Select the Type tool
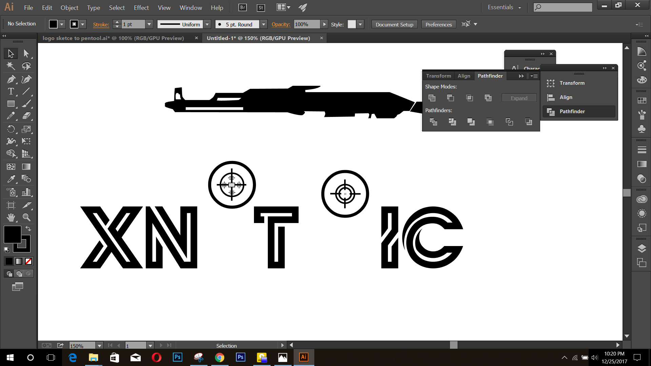 coord(11,91)
